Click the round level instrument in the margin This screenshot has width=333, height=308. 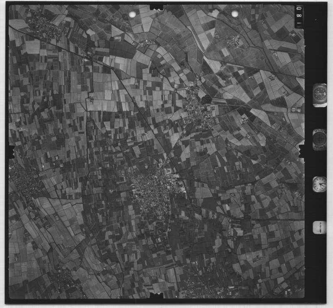click(x=319, y=139)
